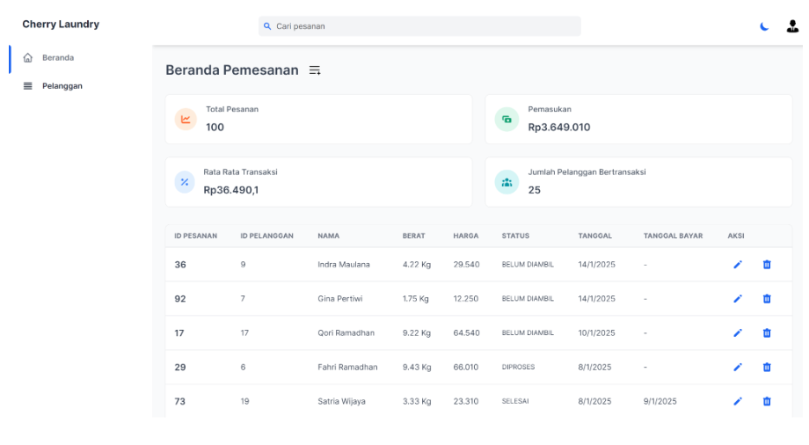Click the Beranda home icon in the sidebar
This screenshot has width=809, height=445.
[x=28, y=58]
